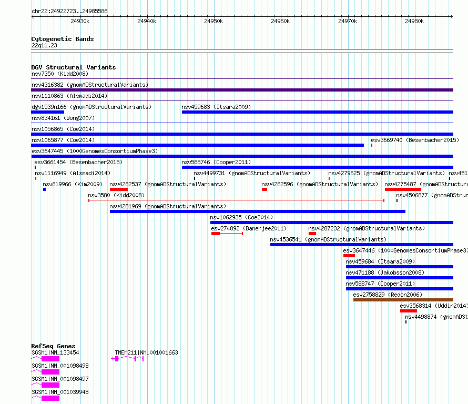
Task: Click the RefSeq Genes track title
Action: (x=53, y=346)
